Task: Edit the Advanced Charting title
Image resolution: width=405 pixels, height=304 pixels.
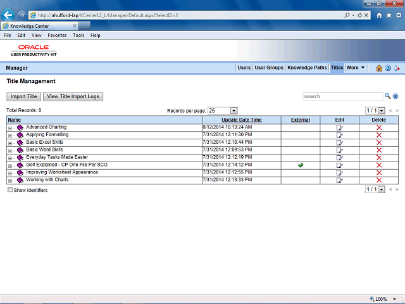Action: click(339, 127)
